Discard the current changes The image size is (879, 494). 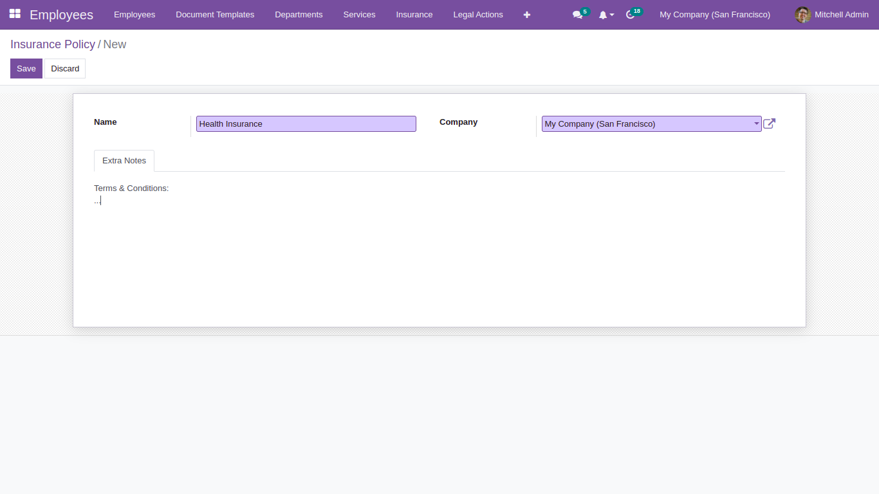coord(64,68)
